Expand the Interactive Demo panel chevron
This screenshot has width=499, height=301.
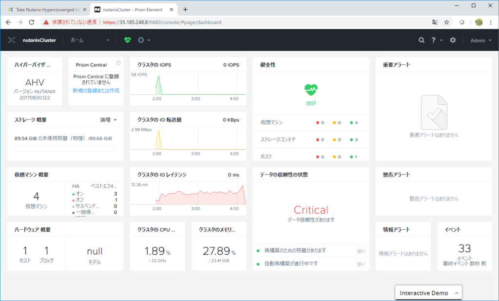click(x=456, y=293)
